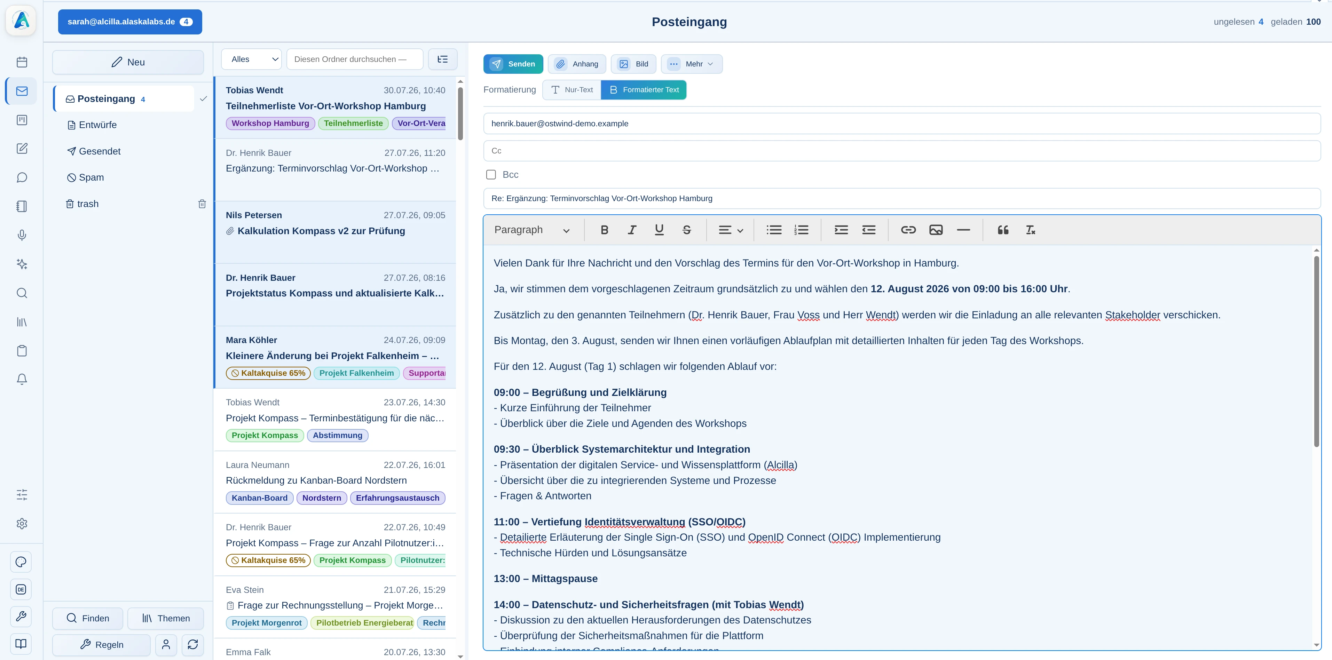Enable the Bcc checkbox
Screen dimensions: 1332x660
(491, 175)
